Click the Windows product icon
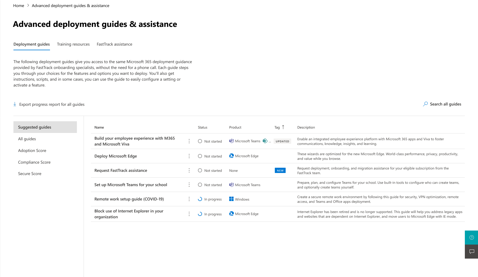 click(231, 199)
